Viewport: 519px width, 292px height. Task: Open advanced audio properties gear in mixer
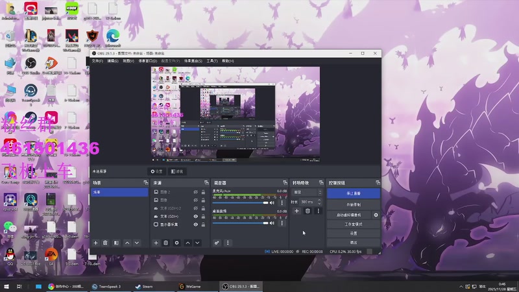(x=217, y=243)
